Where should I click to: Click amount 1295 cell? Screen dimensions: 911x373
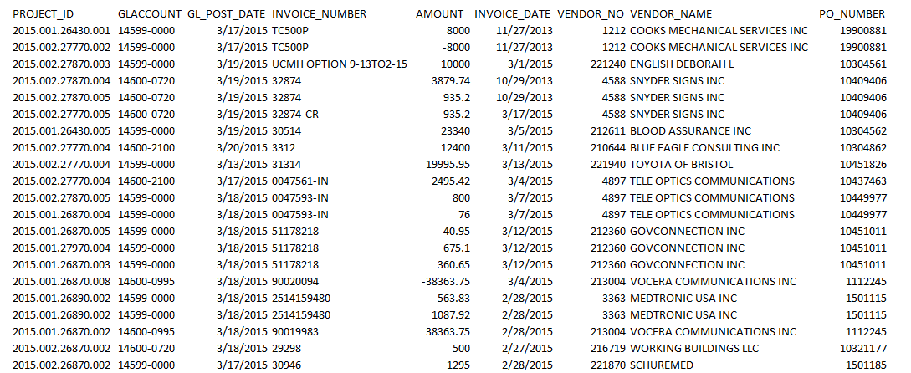coord(458,365)
